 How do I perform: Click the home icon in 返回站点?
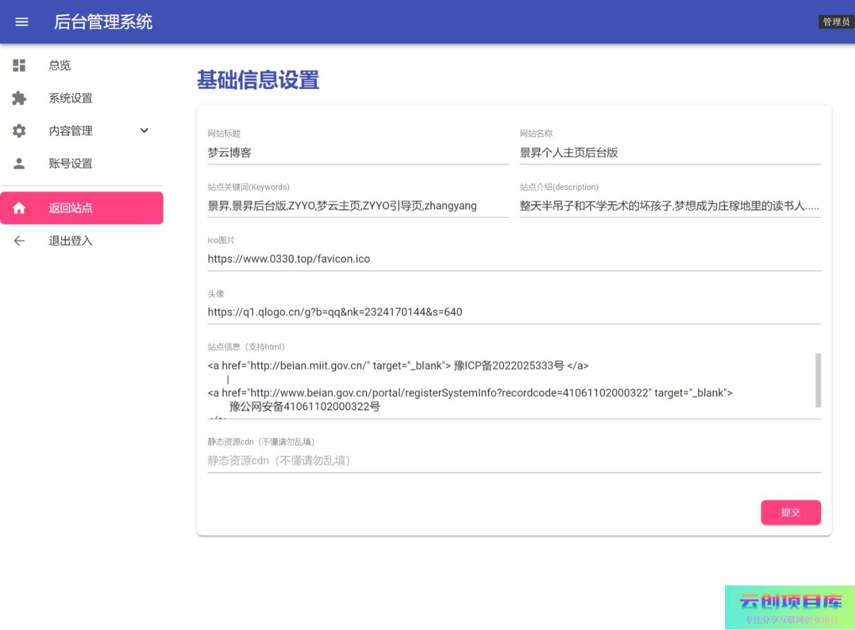pyautogui.click(x=19, y=208)
